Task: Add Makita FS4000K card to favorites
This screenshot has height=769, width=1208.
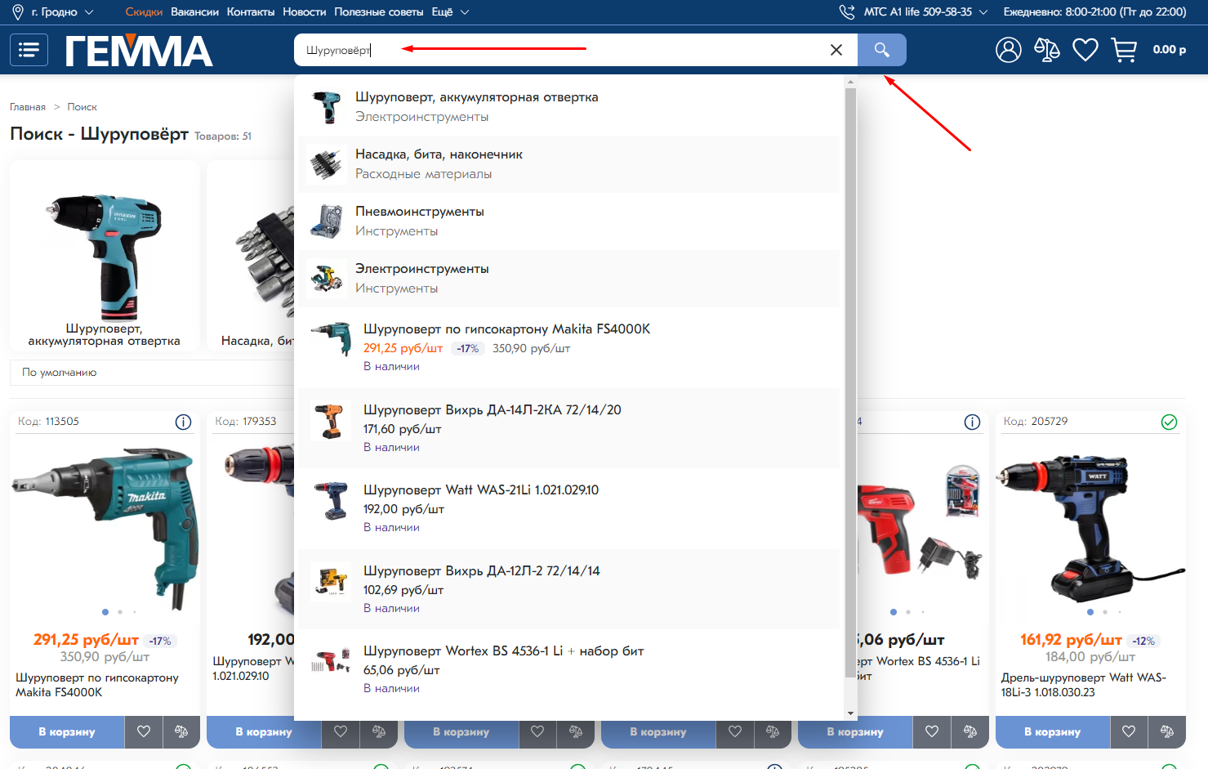Action: [144, 731]
